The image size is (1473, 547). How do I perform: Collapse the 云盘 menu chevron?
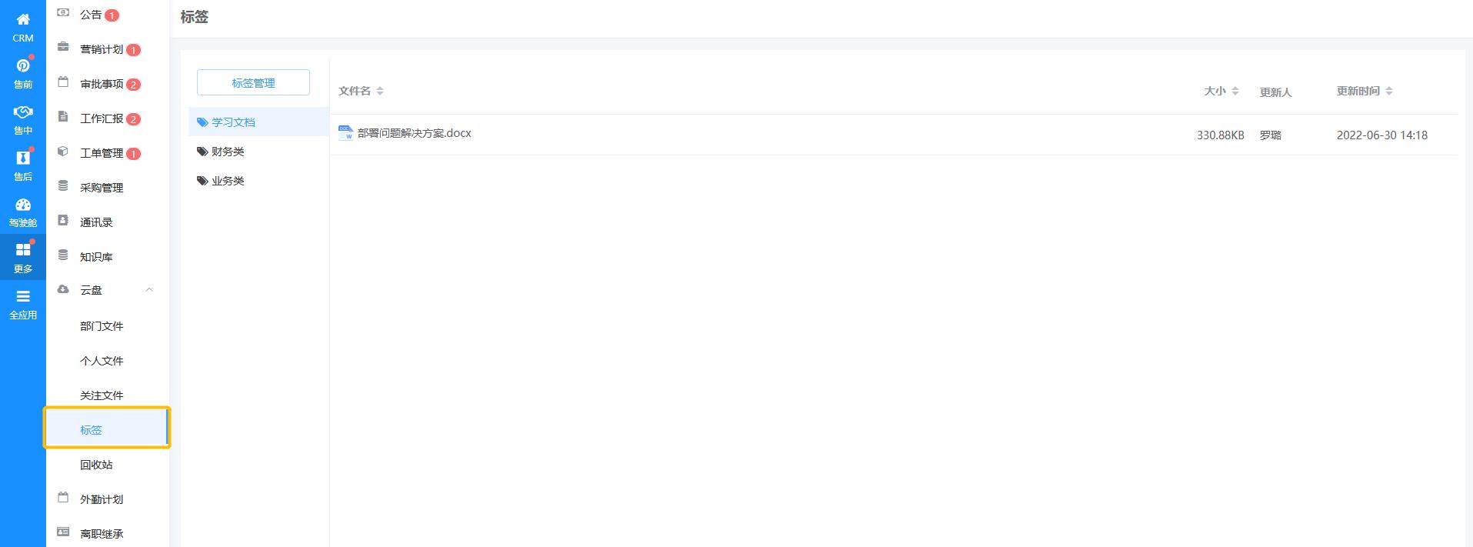pos(149,290)
